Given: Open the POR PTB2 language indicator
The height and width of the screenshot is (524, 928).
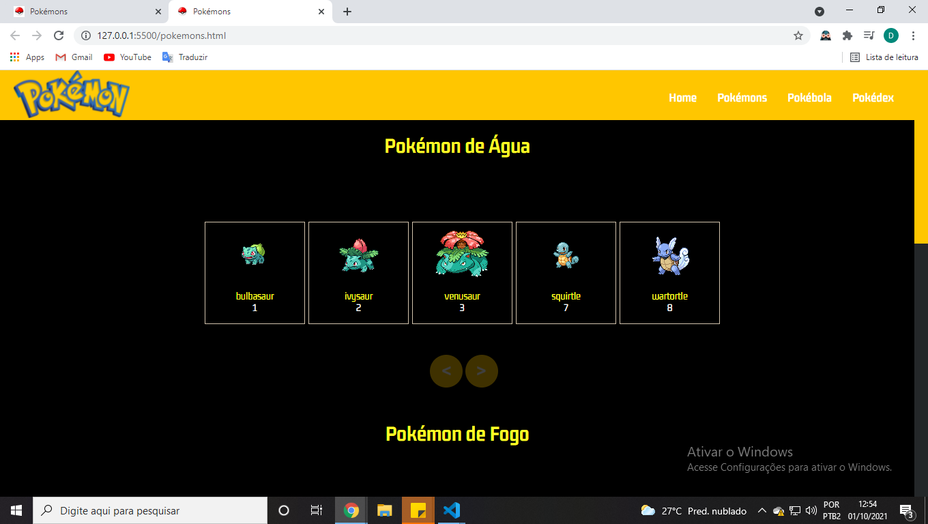Looking at the screenshot, I should pyautogui.click(x=832, y=510).
